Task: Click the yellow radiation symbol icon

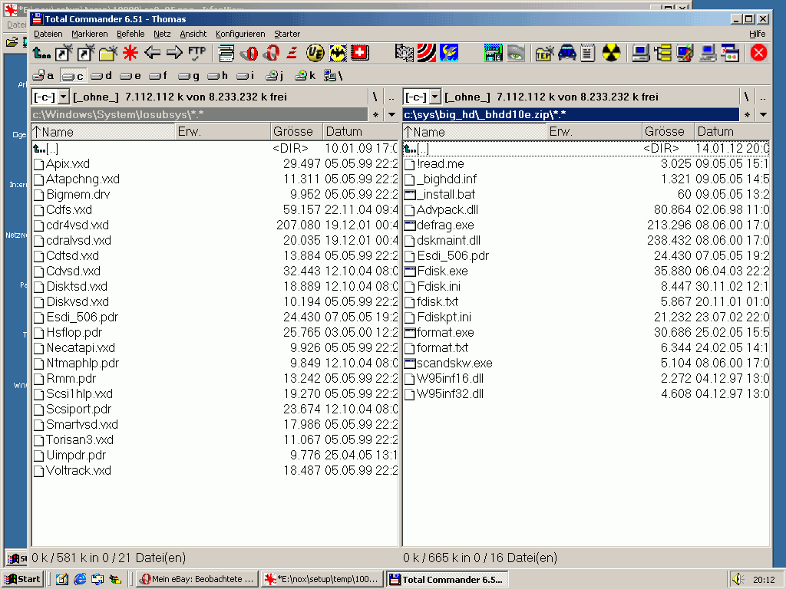Action: (611, 53)
